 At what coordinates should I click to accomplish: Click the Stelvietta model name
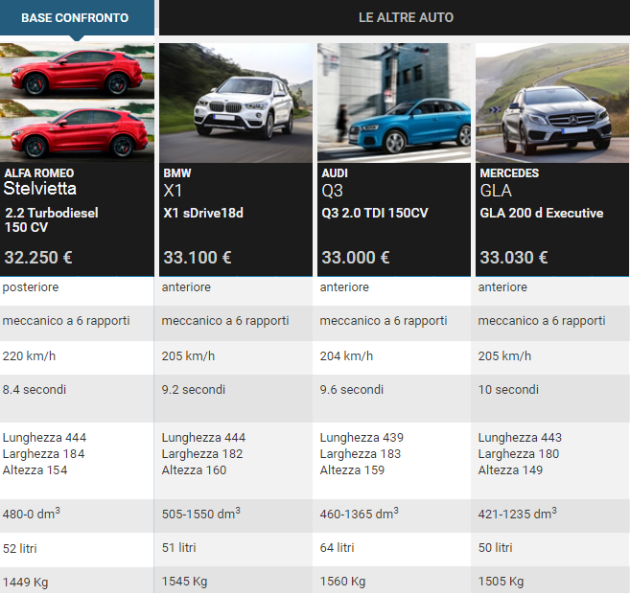(39, 189)
